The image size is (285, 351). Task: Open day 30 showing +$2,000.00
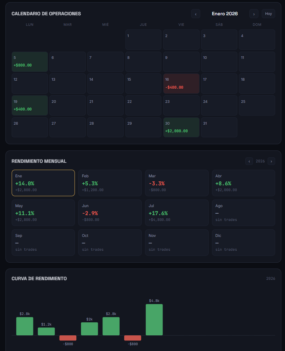tap(181, 128)
